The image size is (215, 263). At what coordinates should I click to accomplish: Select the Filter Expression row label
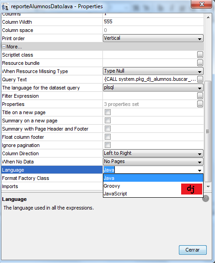click(20, 96)
